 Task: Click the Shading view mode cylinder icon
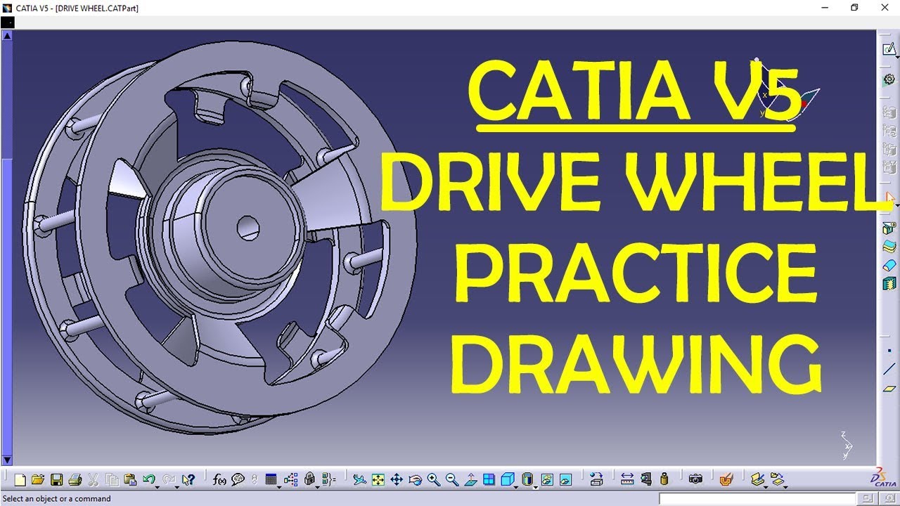(527, 480)
